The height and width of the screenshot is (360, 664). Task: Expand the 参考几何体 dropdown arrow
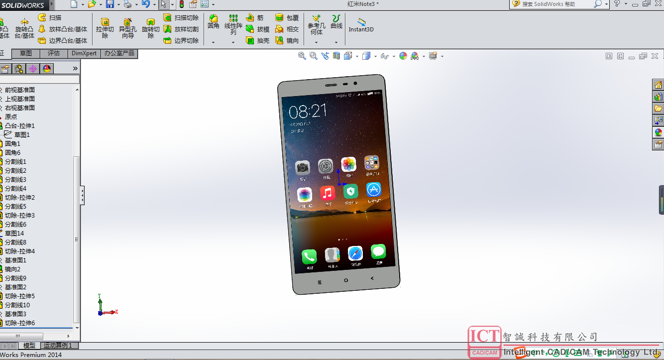pos(316,42)
